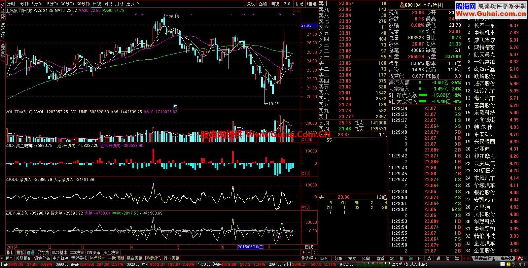The height and width of the screenshot is (268, 528).
Task: Click the window-restore icon at chart corner
Action: pyautogui.click(x=299, y=11)
